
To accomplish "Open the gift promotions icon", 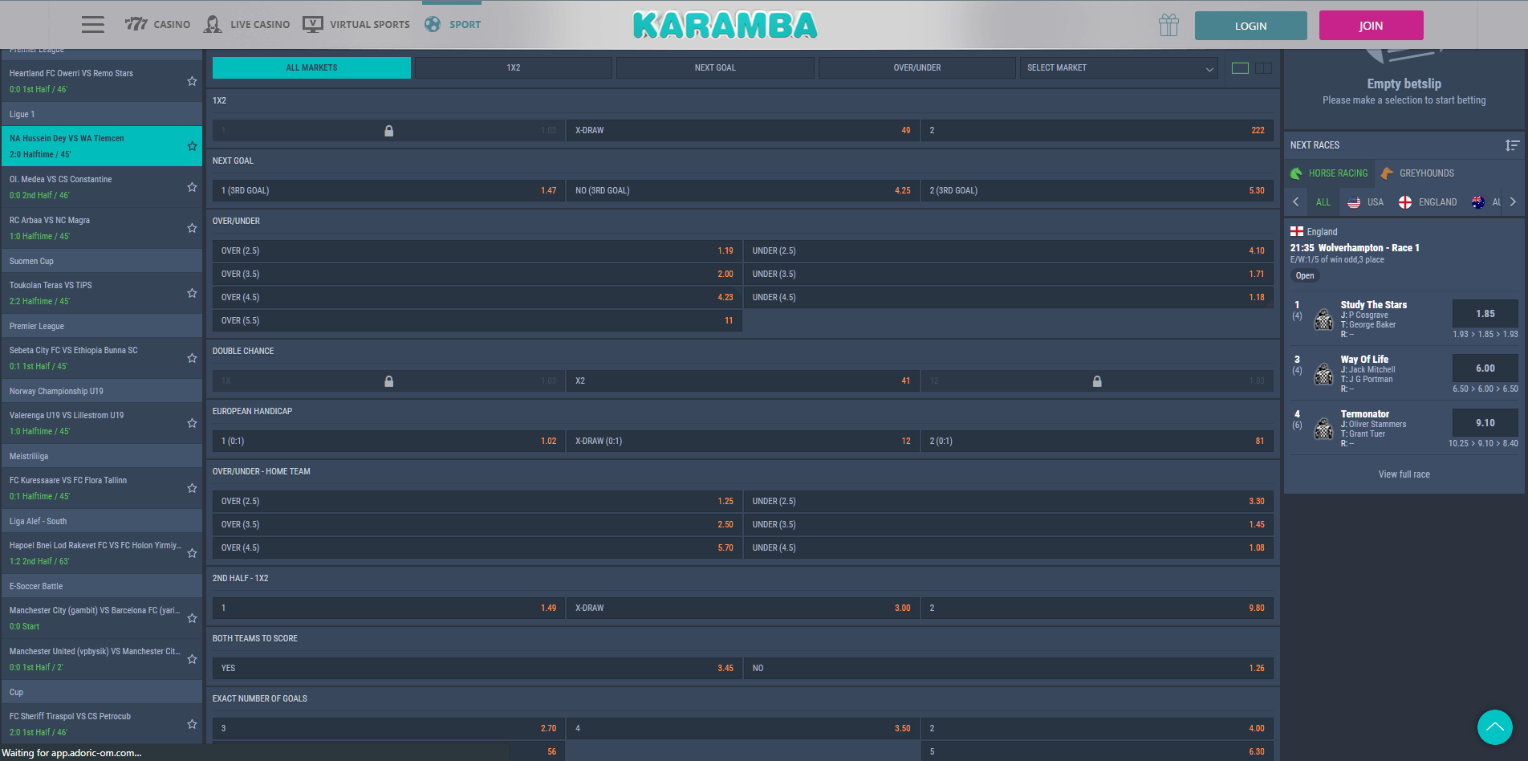I will click(1168, 25).
